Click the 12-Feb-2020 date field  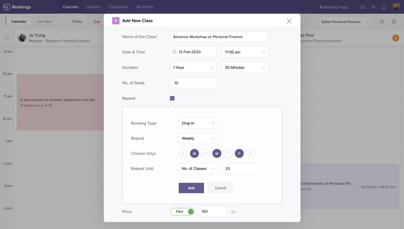[193, 52]
